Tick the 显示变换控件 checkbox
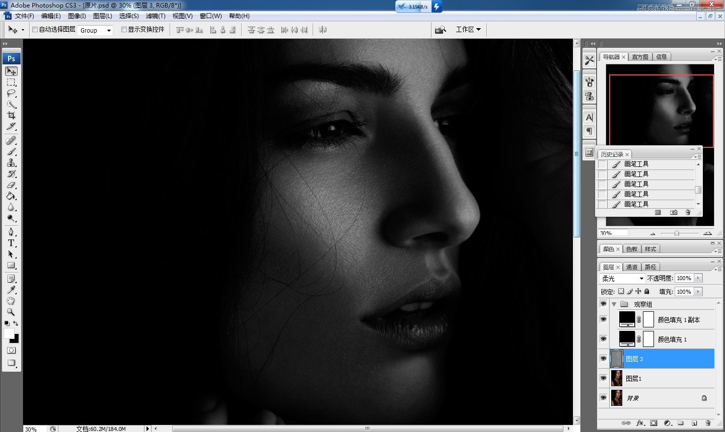725x432 pixels. [124, 30]
